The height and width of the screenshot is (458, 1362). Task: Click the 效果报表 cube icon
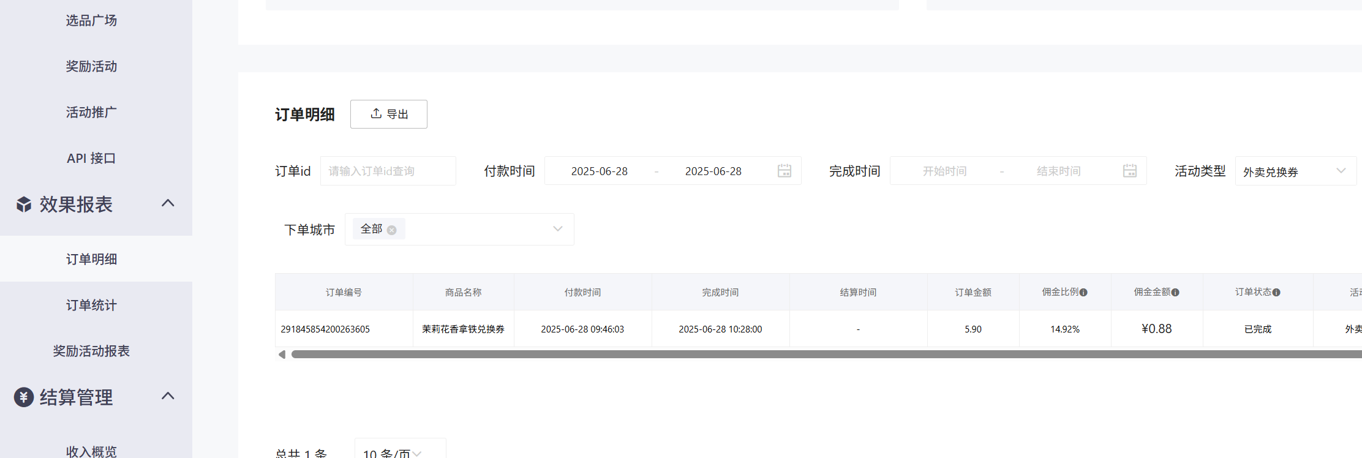click(24, 205)
